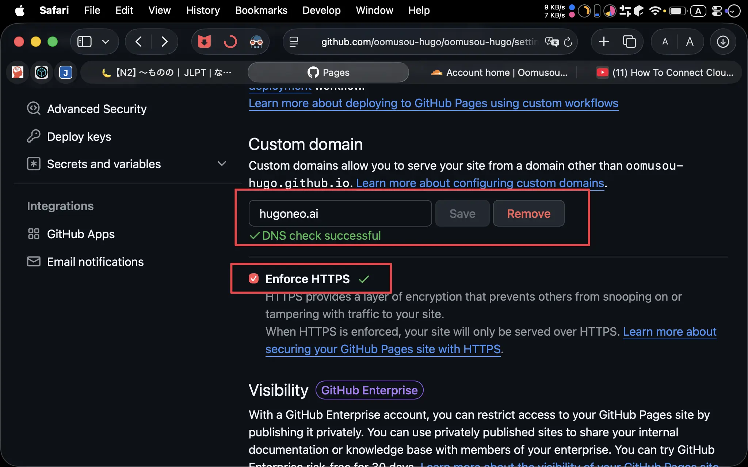Click the red circular loading extension icon
Screen dimensions: 748x467
click(230, 42)
